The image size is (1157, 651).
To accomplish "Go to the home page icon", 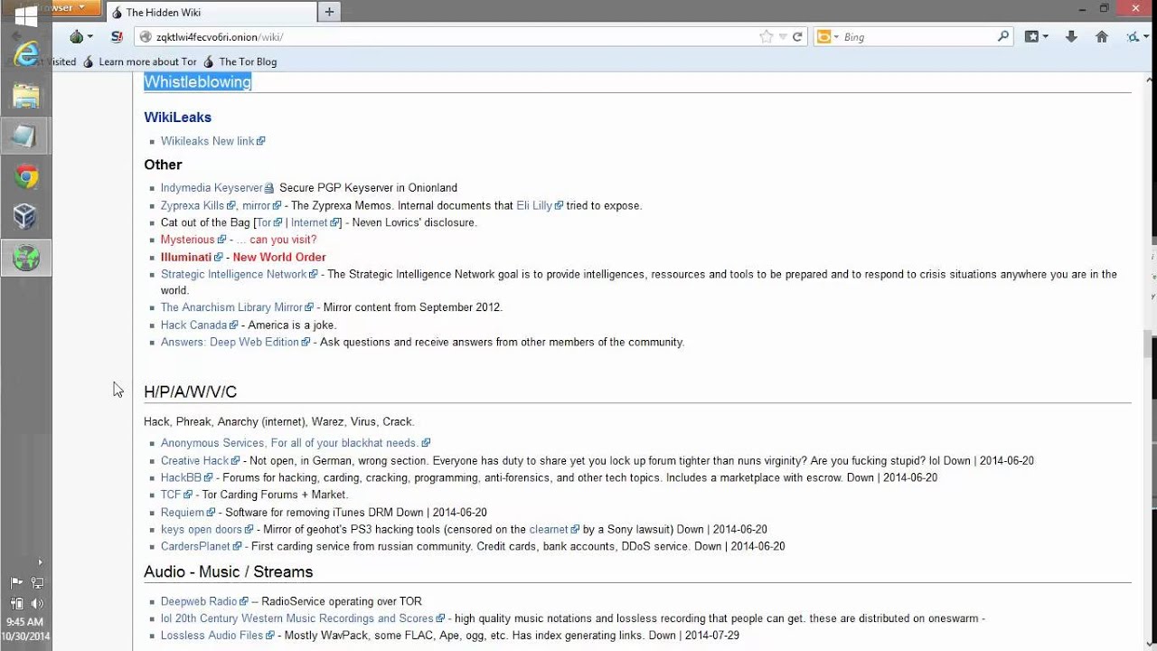I will 1101,37.
